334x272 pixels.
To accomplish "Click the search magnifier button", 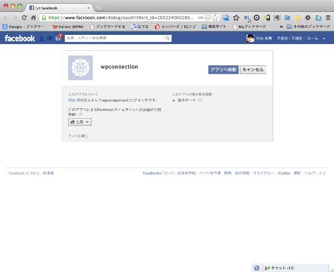I will [x=168, y=38].
